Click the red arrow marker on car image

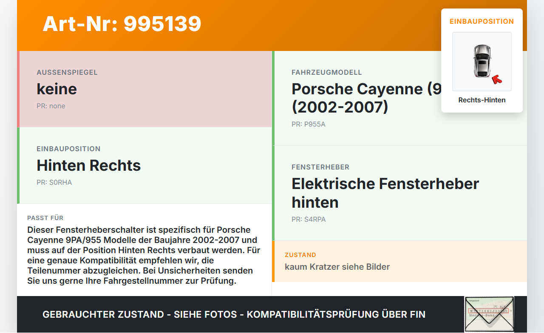(x=497, y=79)
